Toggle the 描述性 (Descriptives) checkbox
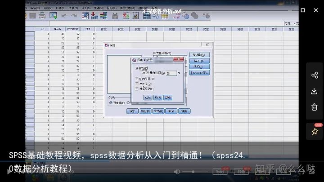This screenshot has height=182, width=324. click(137, 68)
